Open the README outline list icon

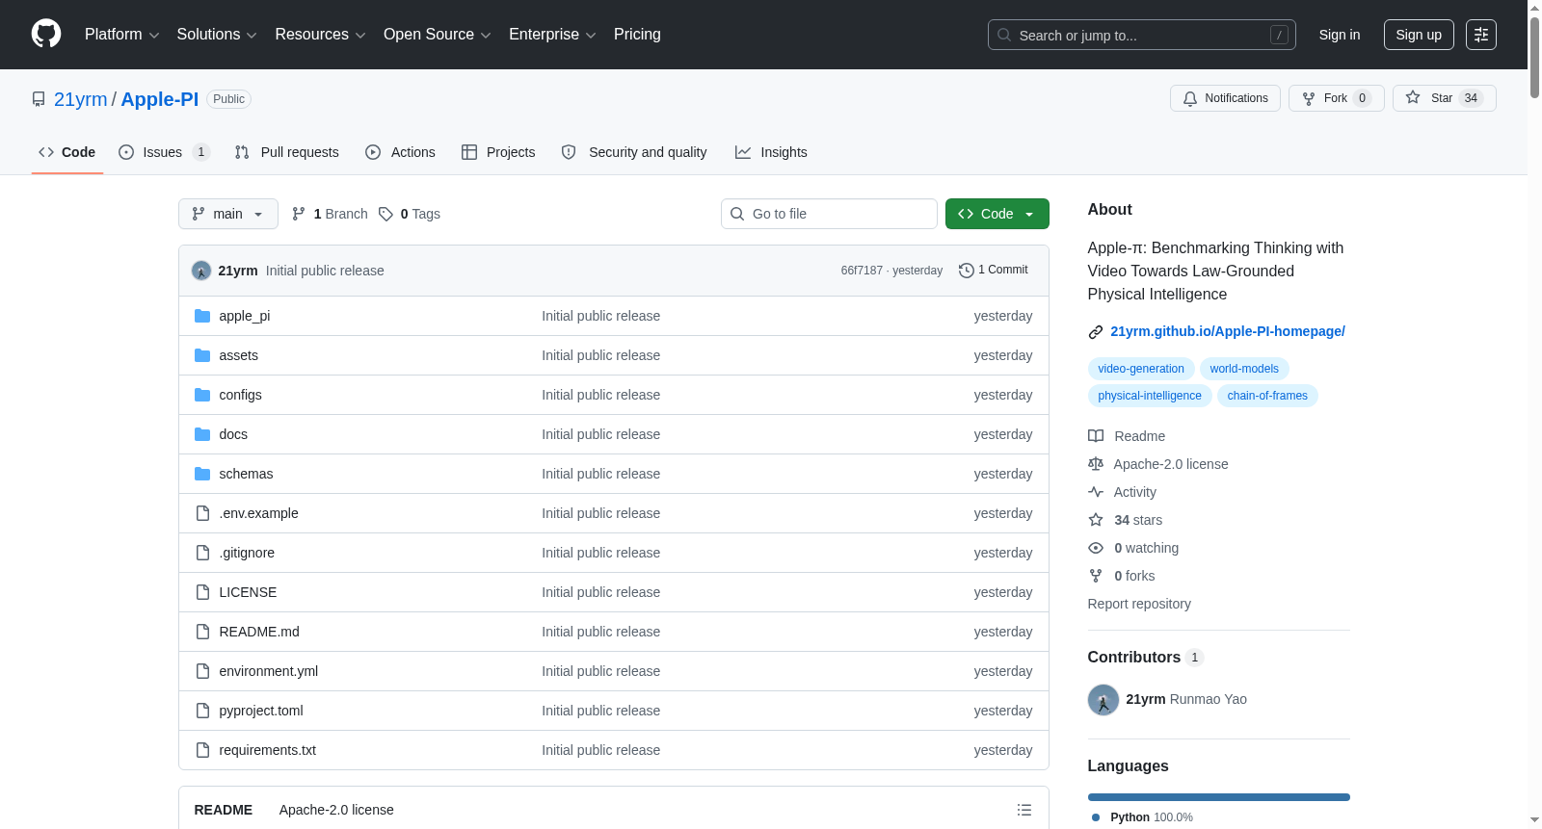1024,810
